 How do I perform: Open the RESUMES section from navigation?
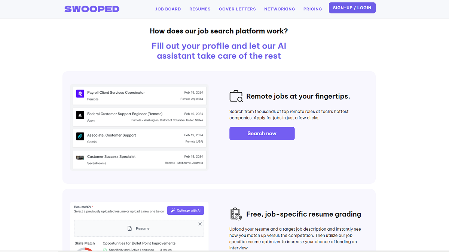pyautogui.click(x=200, y=9)
